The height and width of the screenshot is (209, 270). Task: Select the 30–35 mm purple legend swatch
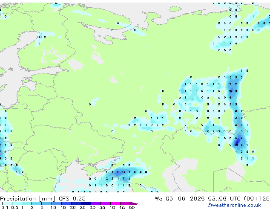[96, 203]
